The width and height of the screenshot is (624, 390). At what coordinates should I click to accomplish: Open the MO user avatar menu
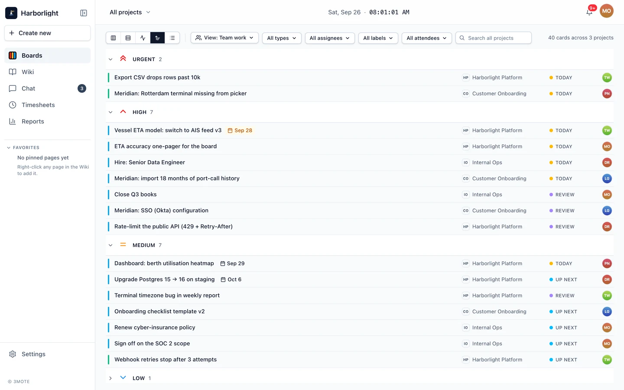[x=607, y=11]
